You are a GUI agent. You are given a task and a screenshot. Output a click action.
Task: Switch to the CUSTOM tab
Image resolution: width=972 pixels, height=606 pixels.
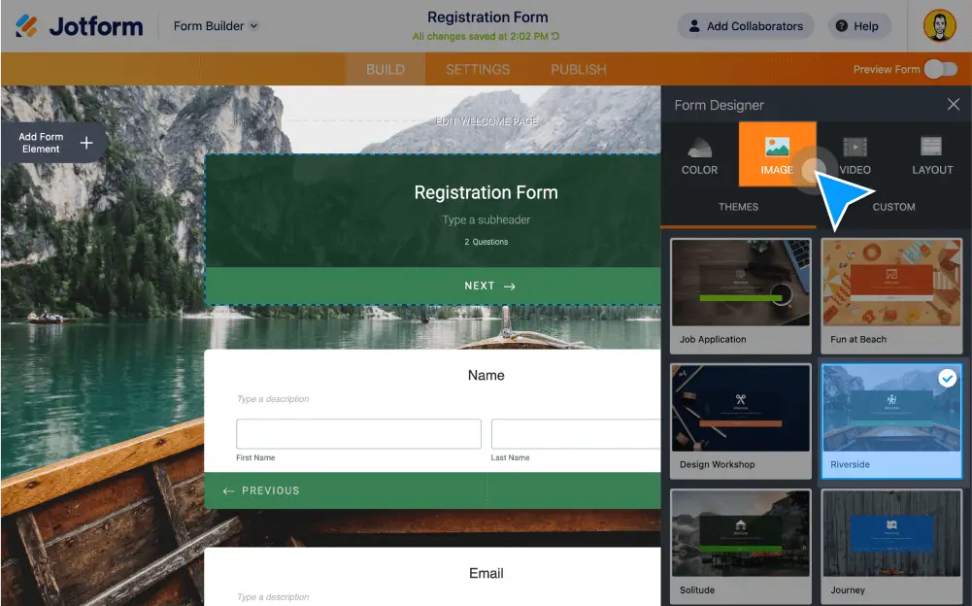[893, 206]
